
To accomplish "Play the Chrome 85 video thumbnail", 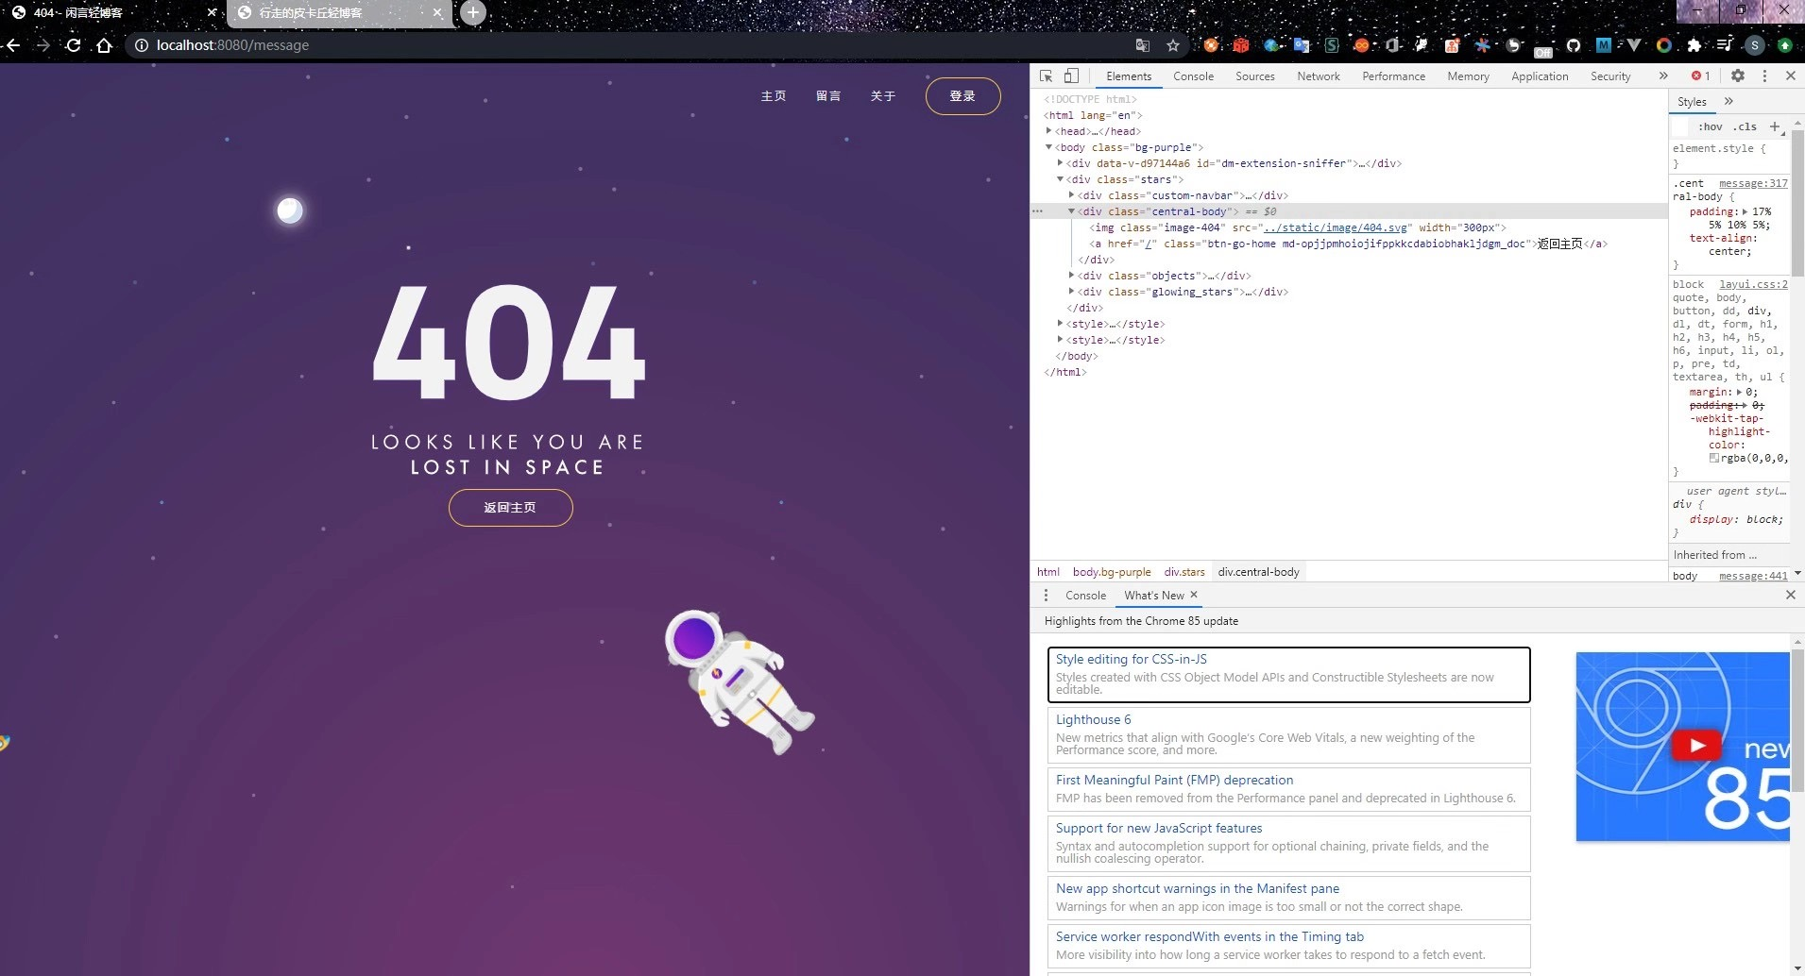I will [x=1695, y=746].
